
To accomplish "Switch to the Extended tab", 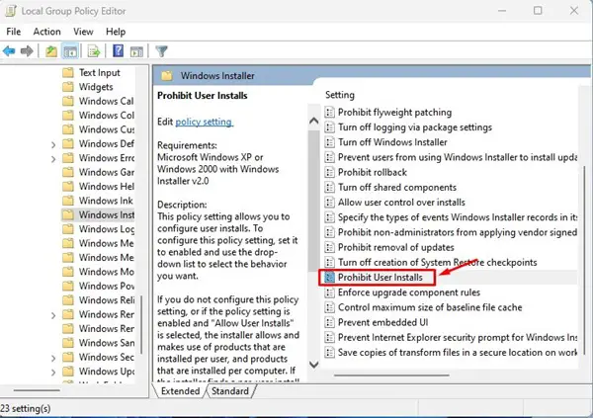I will [x=181, y=391].
